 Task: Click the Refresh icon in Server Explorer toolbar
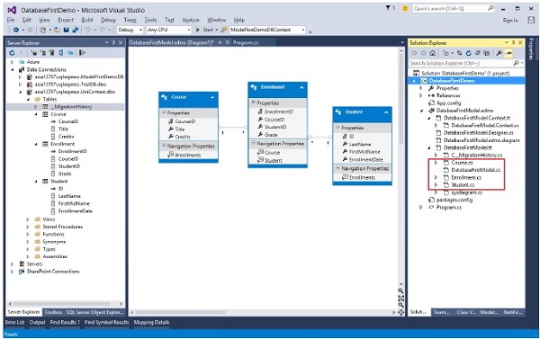point(12,53)
